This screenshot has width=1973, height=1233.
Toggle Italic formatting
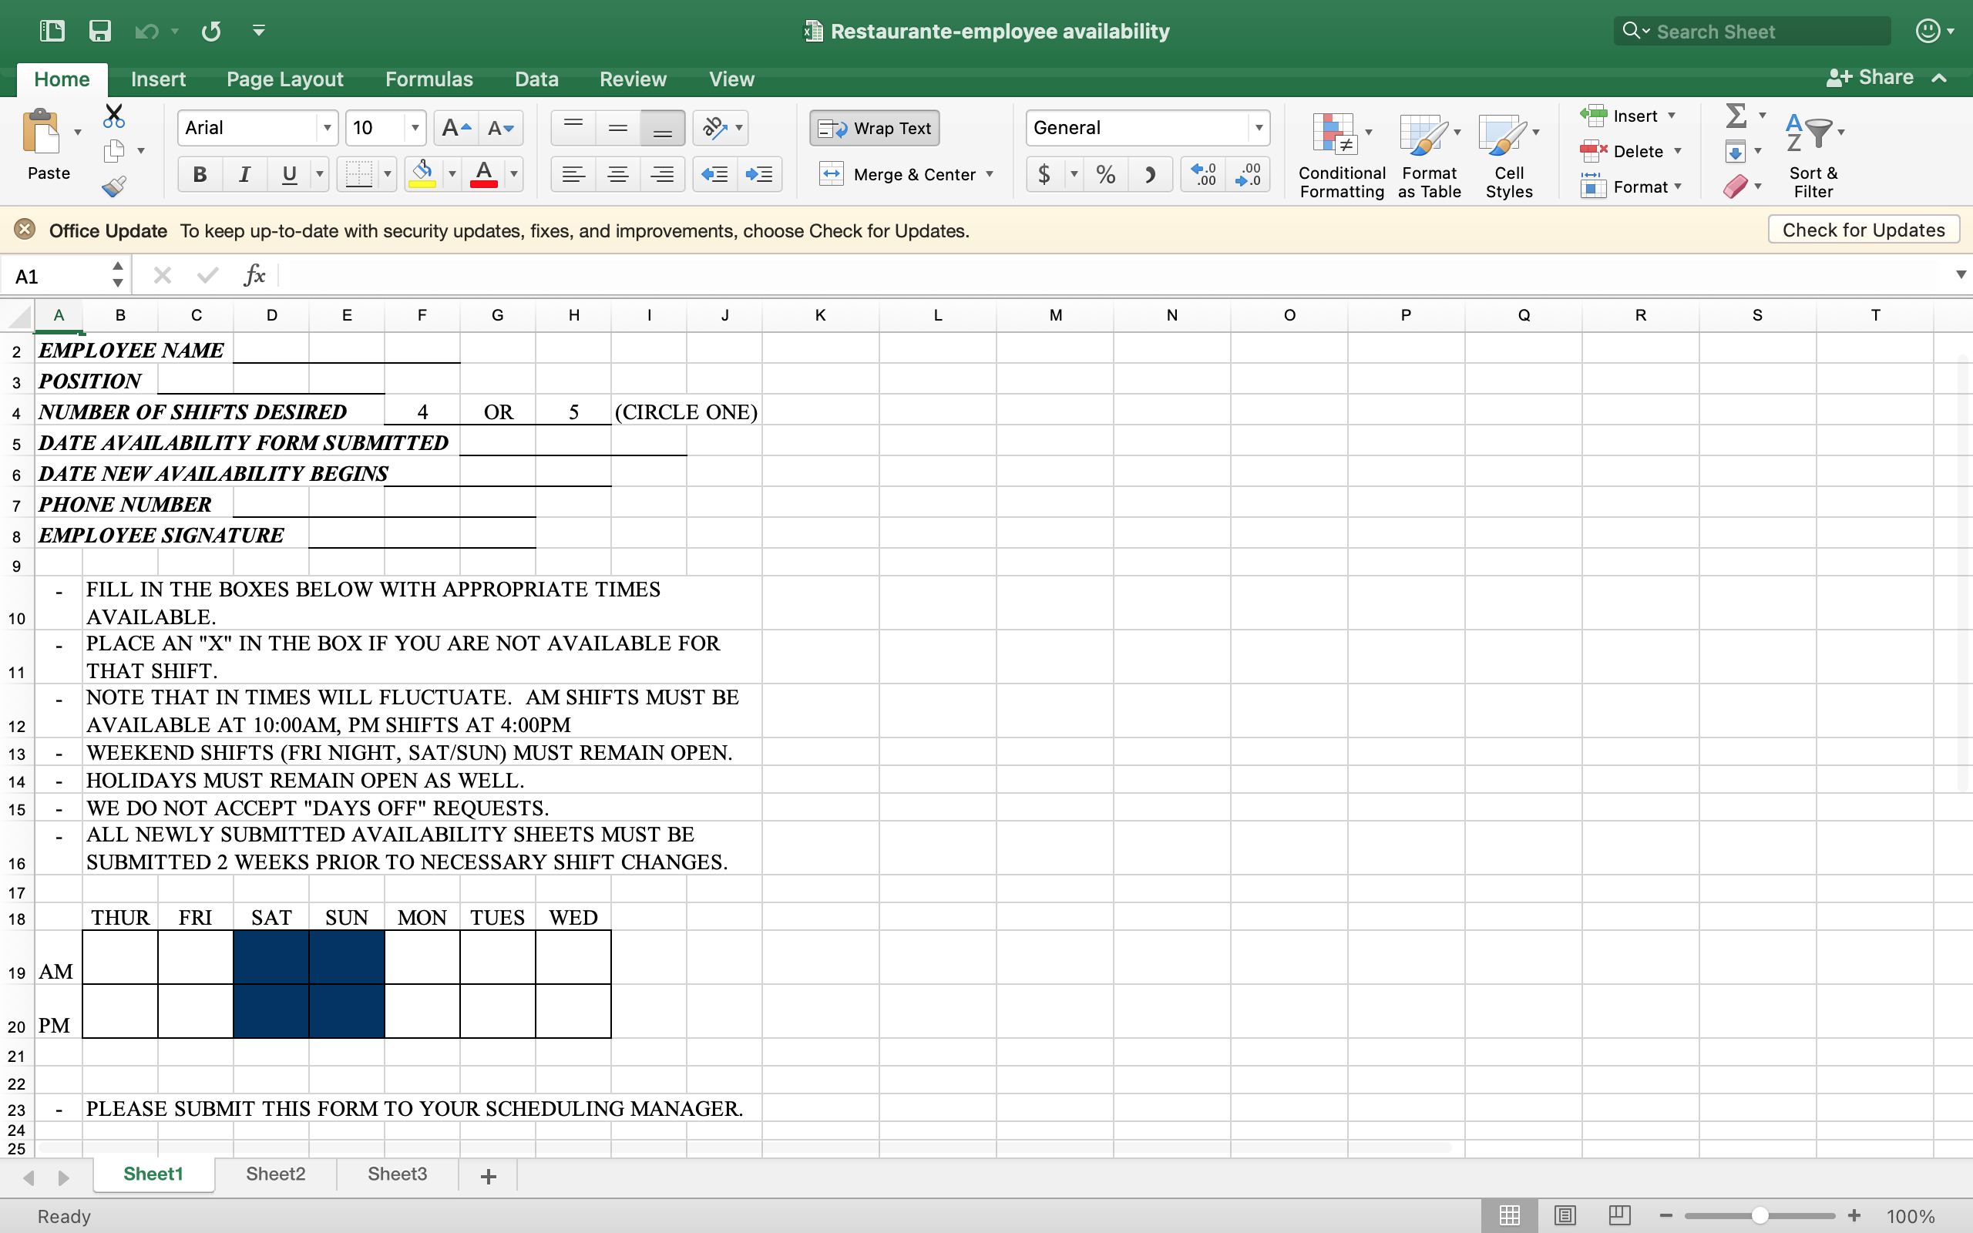[x=244, y=173]
